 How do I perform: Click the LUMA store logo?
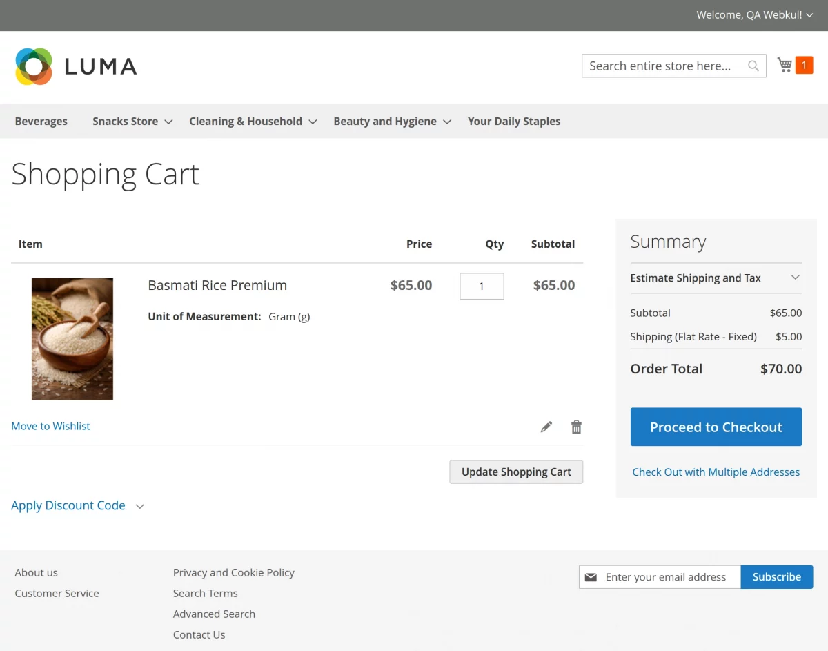pyautogui.click(x=76, y=66)
